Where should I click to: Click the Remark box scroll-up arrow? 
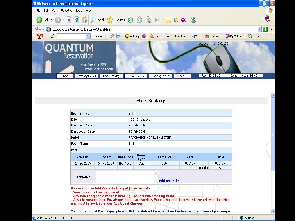click(x=156, y=174)
